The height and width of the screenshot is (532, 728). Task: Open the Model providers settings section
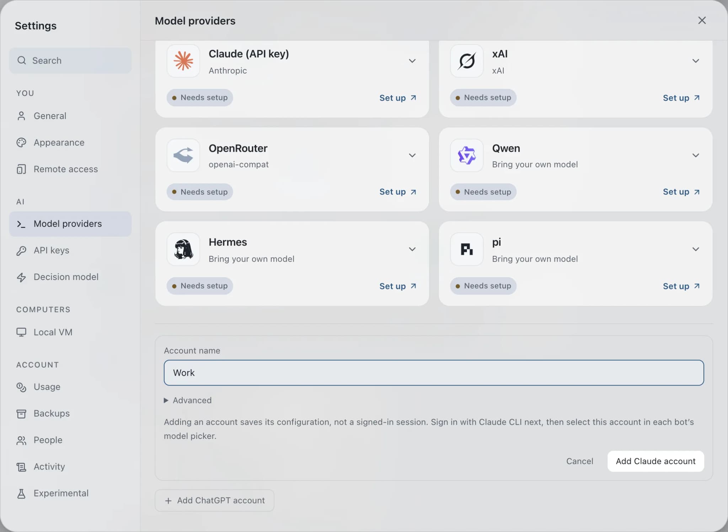click(70, 224)
